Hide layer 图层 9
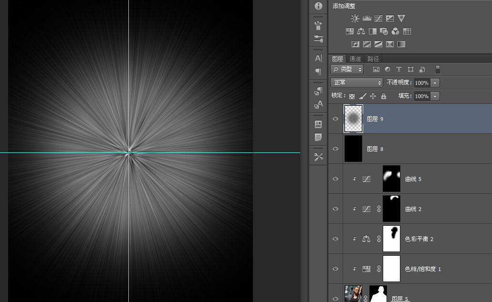Viewport: 492px width, 302px height. coord(335,119)
